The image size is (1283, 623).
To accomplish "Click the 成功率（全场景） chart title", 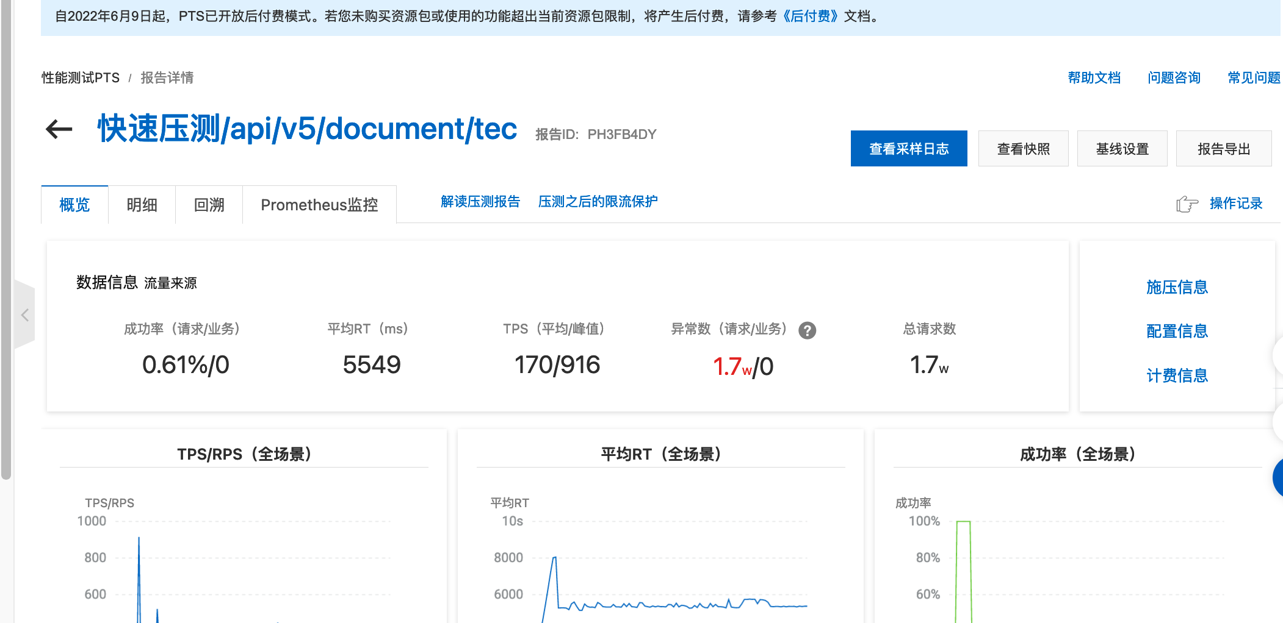I will coord(1078,454).
